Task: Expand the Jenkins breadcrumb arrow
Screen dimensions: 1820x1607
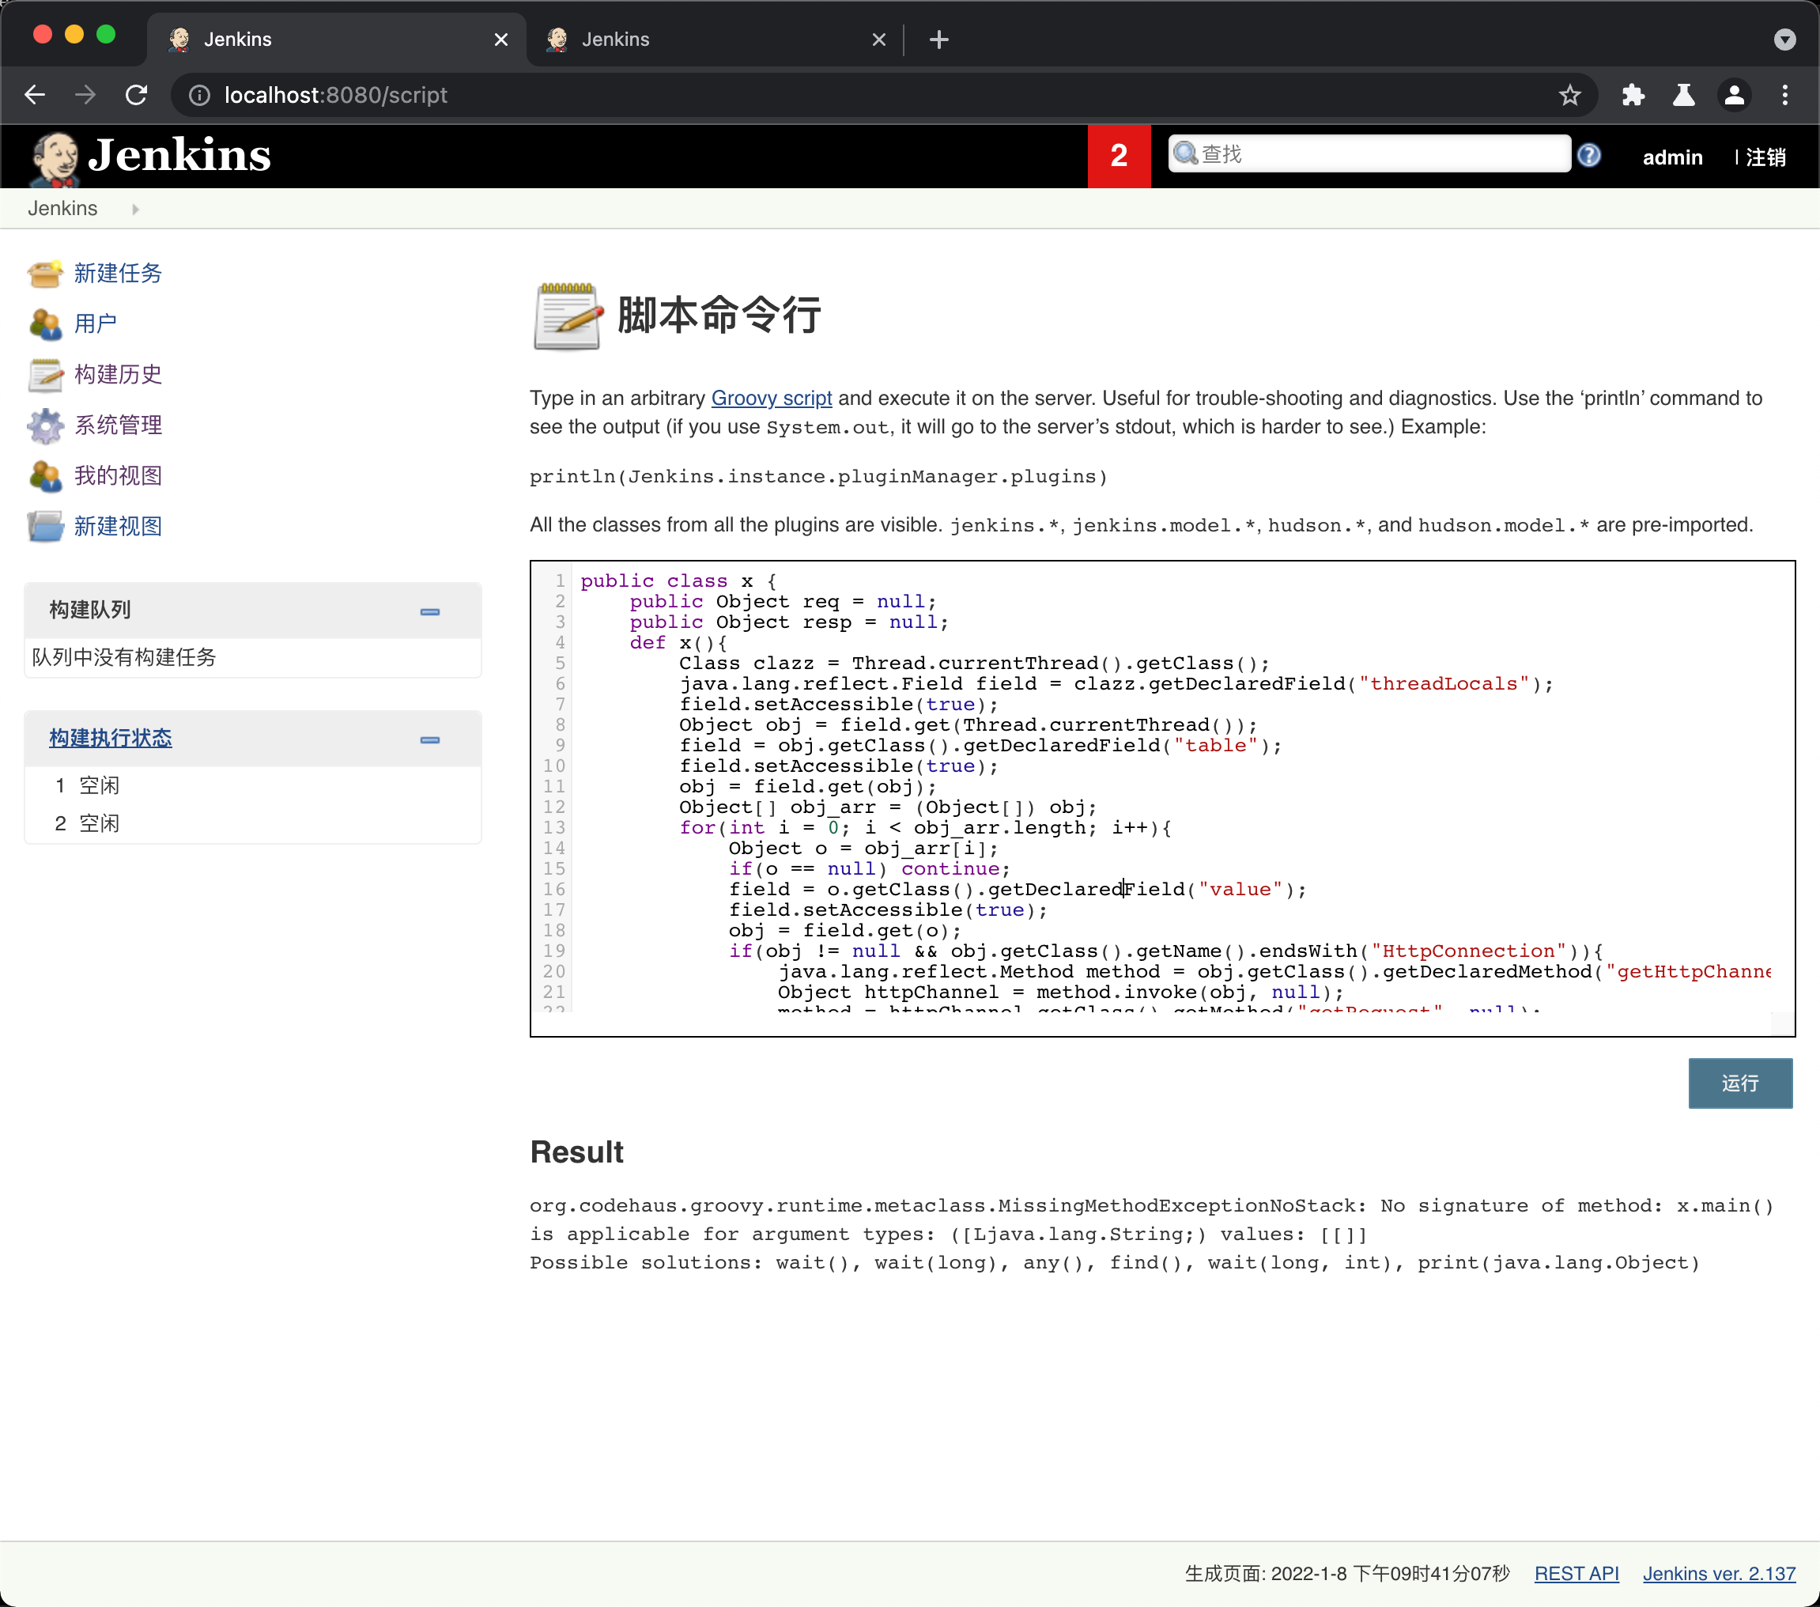Action: pyautogui.click(x=135, y=210)
